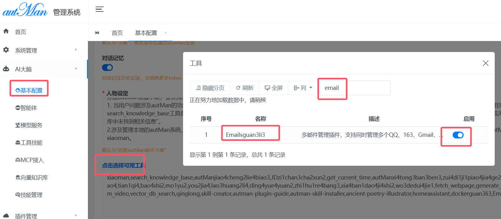Viewport: 501px width, 219px height.
Task: Click the AI大脑 robot icon
Action: tap(6, 69)
